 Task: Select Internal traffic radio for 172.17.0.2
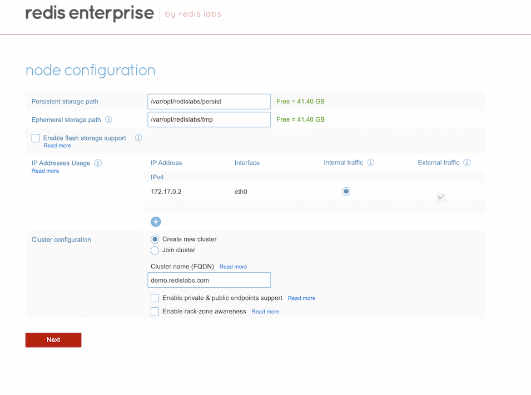(346, 192)
